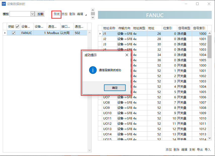
Task: Select the UO11 address name cell
Action: point(110,118)
